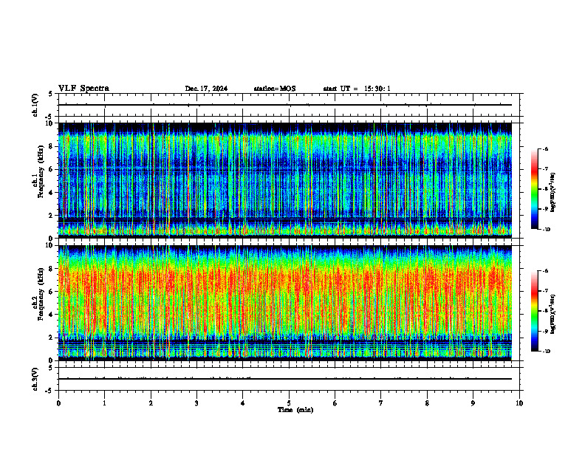585x452 pixels.
Task: Click the "-10" label on the lower colorbar
Action: click(546, 352)
